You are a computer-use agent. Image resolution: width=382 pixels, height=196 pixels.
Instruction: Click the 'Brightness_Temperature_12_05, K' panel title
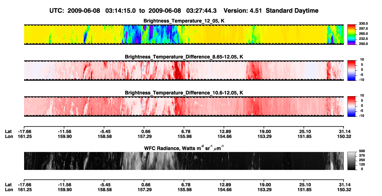point(184,21)
